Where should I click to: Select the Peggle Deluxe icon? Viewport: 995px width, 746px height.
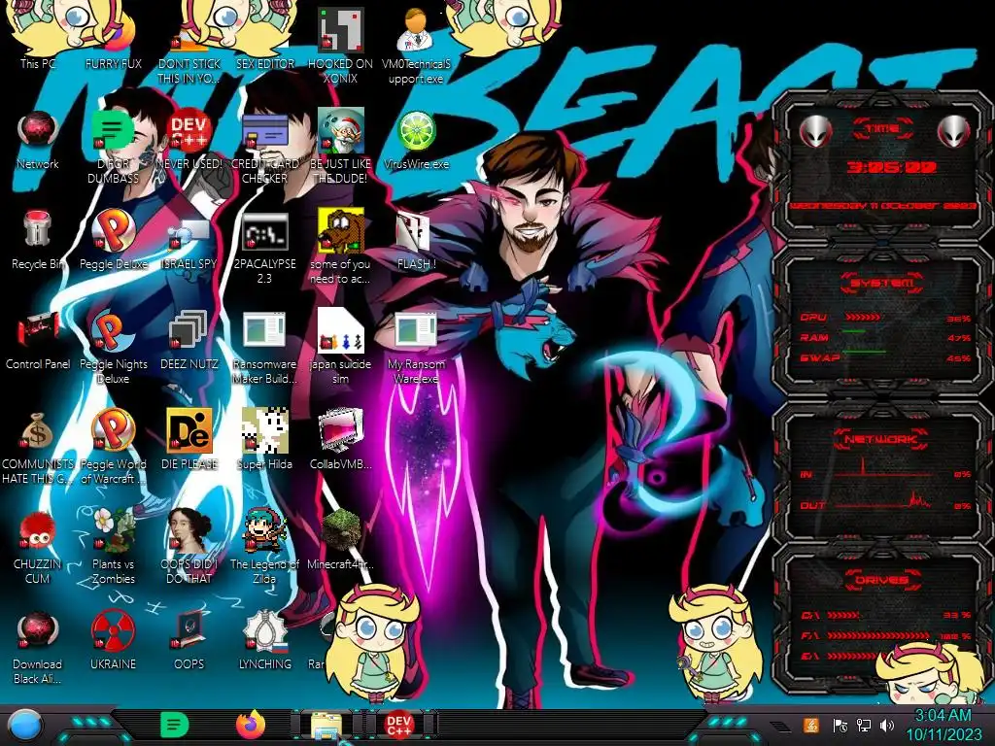tap(114, 240)
